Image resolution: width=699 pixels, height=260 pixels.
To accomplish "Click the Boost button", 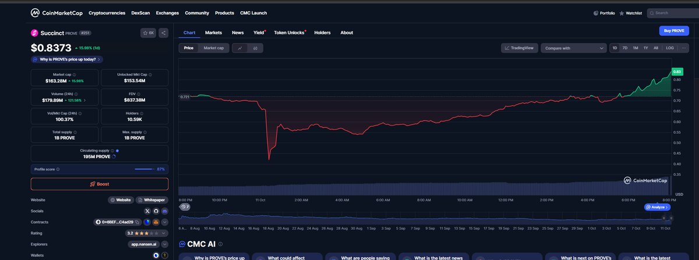I will pyautogui.click(x=100, y=184).
